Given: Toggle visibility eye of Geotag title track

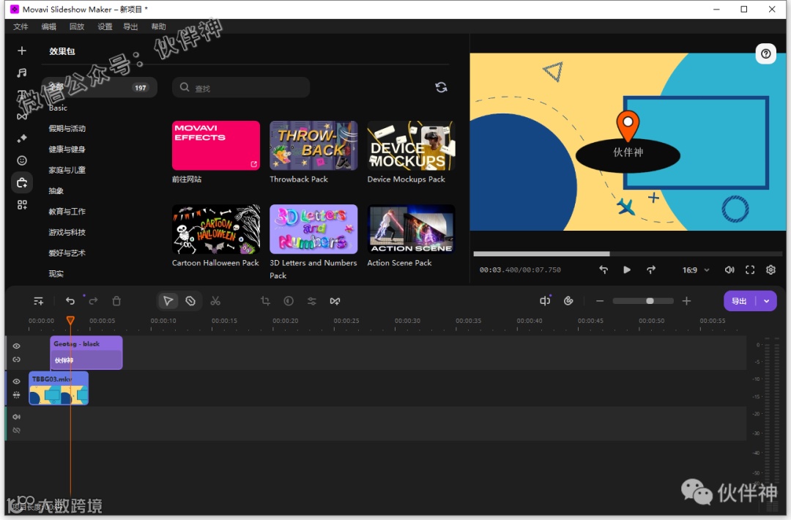Looking at the screenshot, I should coord(17,346).
